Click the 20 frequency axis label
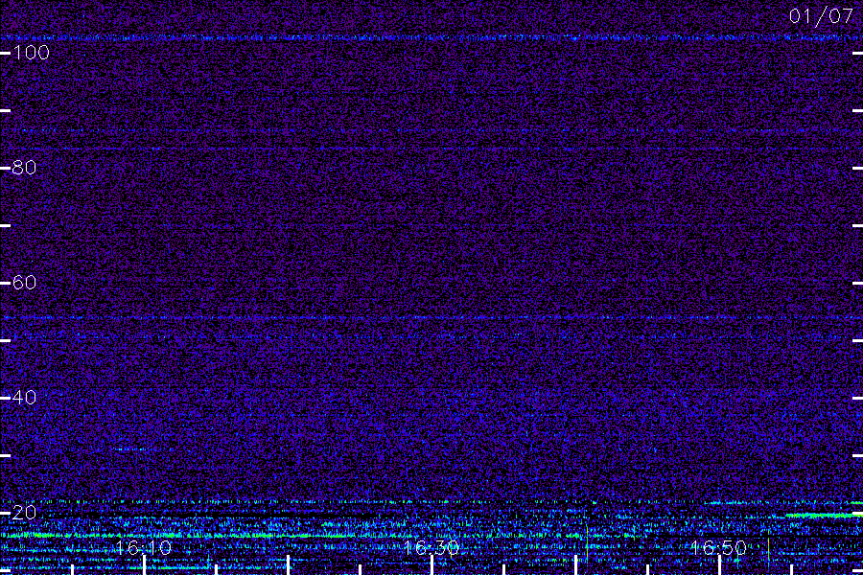Viewport: 863px width, 575px height. tap(24, 513)
